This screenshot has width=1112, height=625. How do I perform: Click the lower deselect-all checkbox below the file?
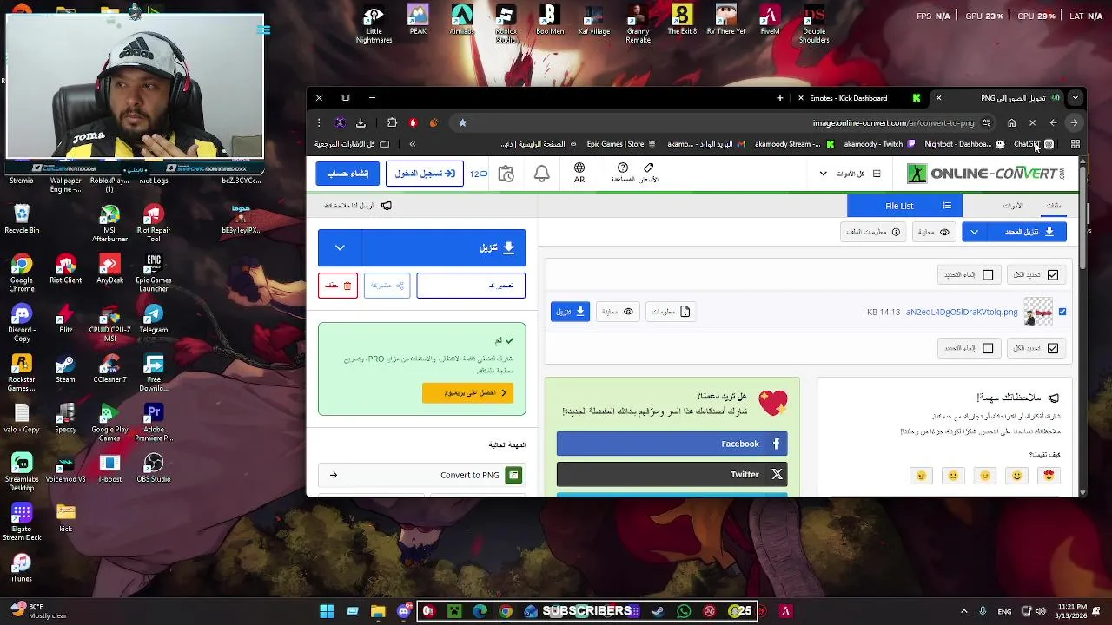point(988,348)
